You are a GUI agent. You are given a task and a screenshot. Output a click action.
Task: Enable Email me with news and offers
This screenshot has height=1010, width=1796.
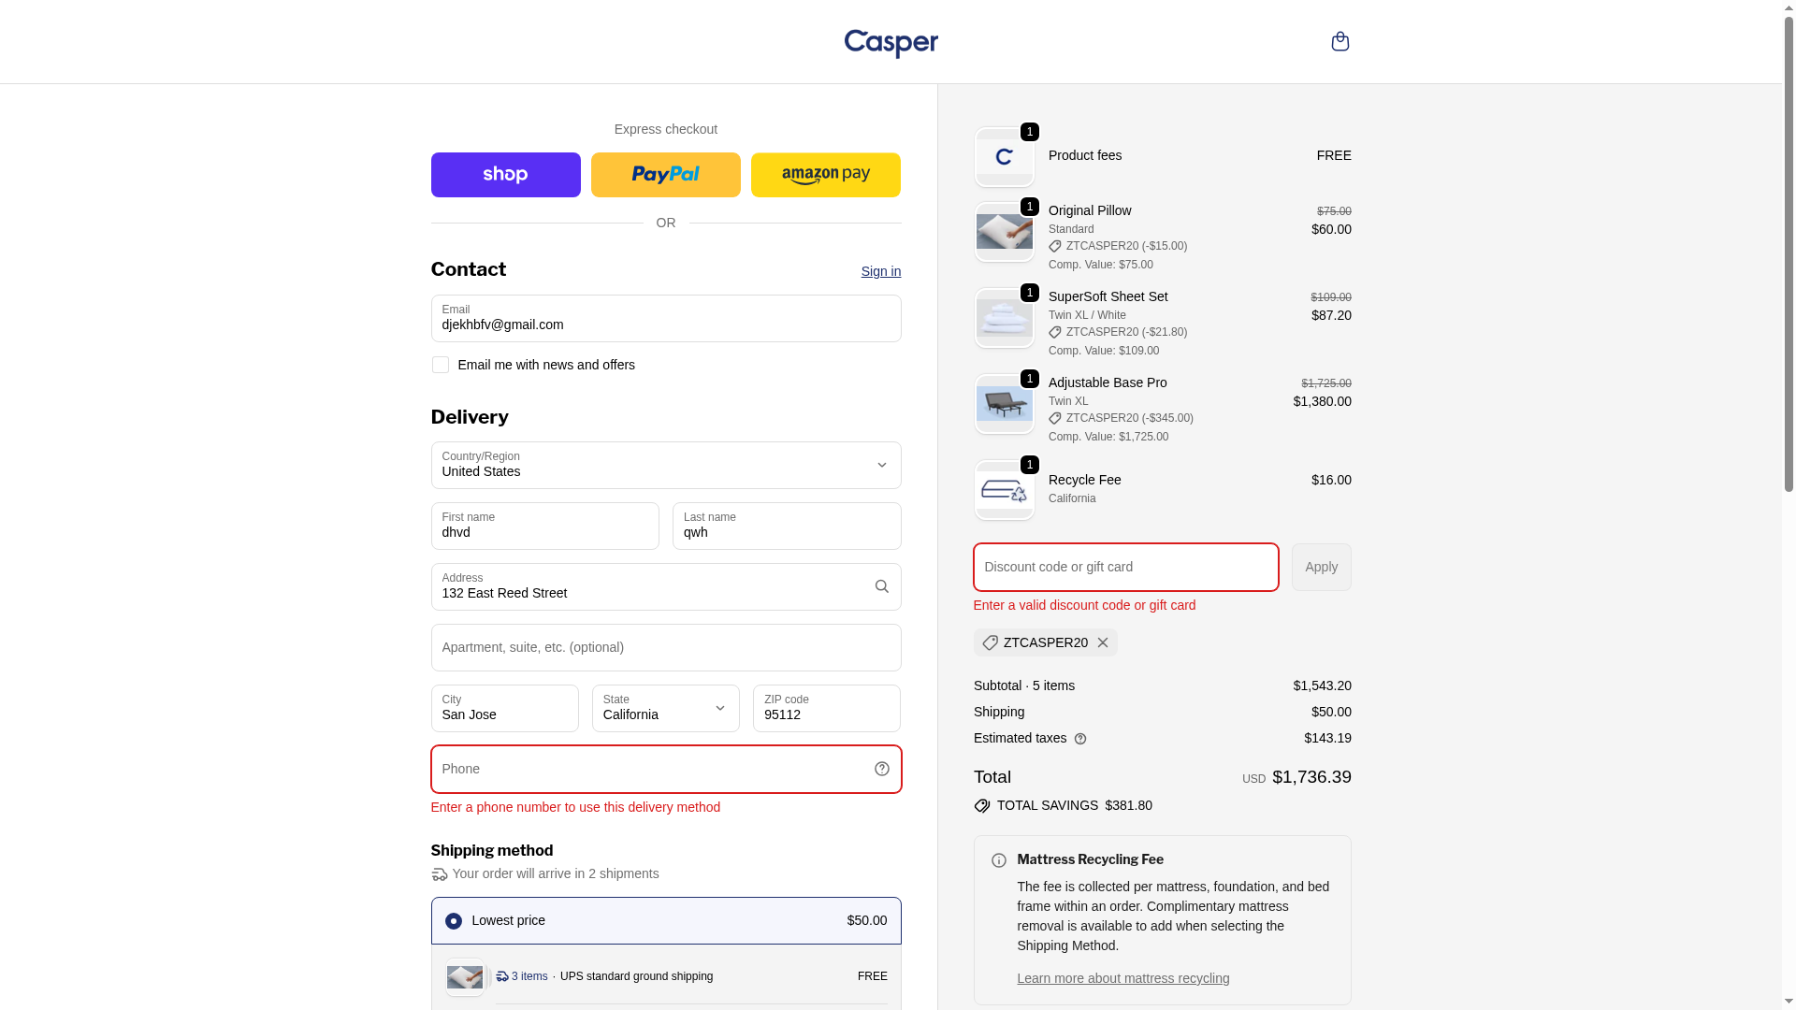point(441,365)
